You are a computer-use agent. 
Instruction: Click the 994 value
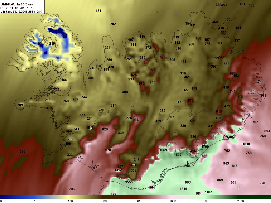(x=234, y=183)
